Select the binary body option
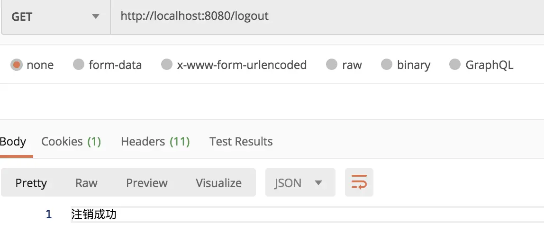This screenshot has height=240, width=544. pos(387,65)
